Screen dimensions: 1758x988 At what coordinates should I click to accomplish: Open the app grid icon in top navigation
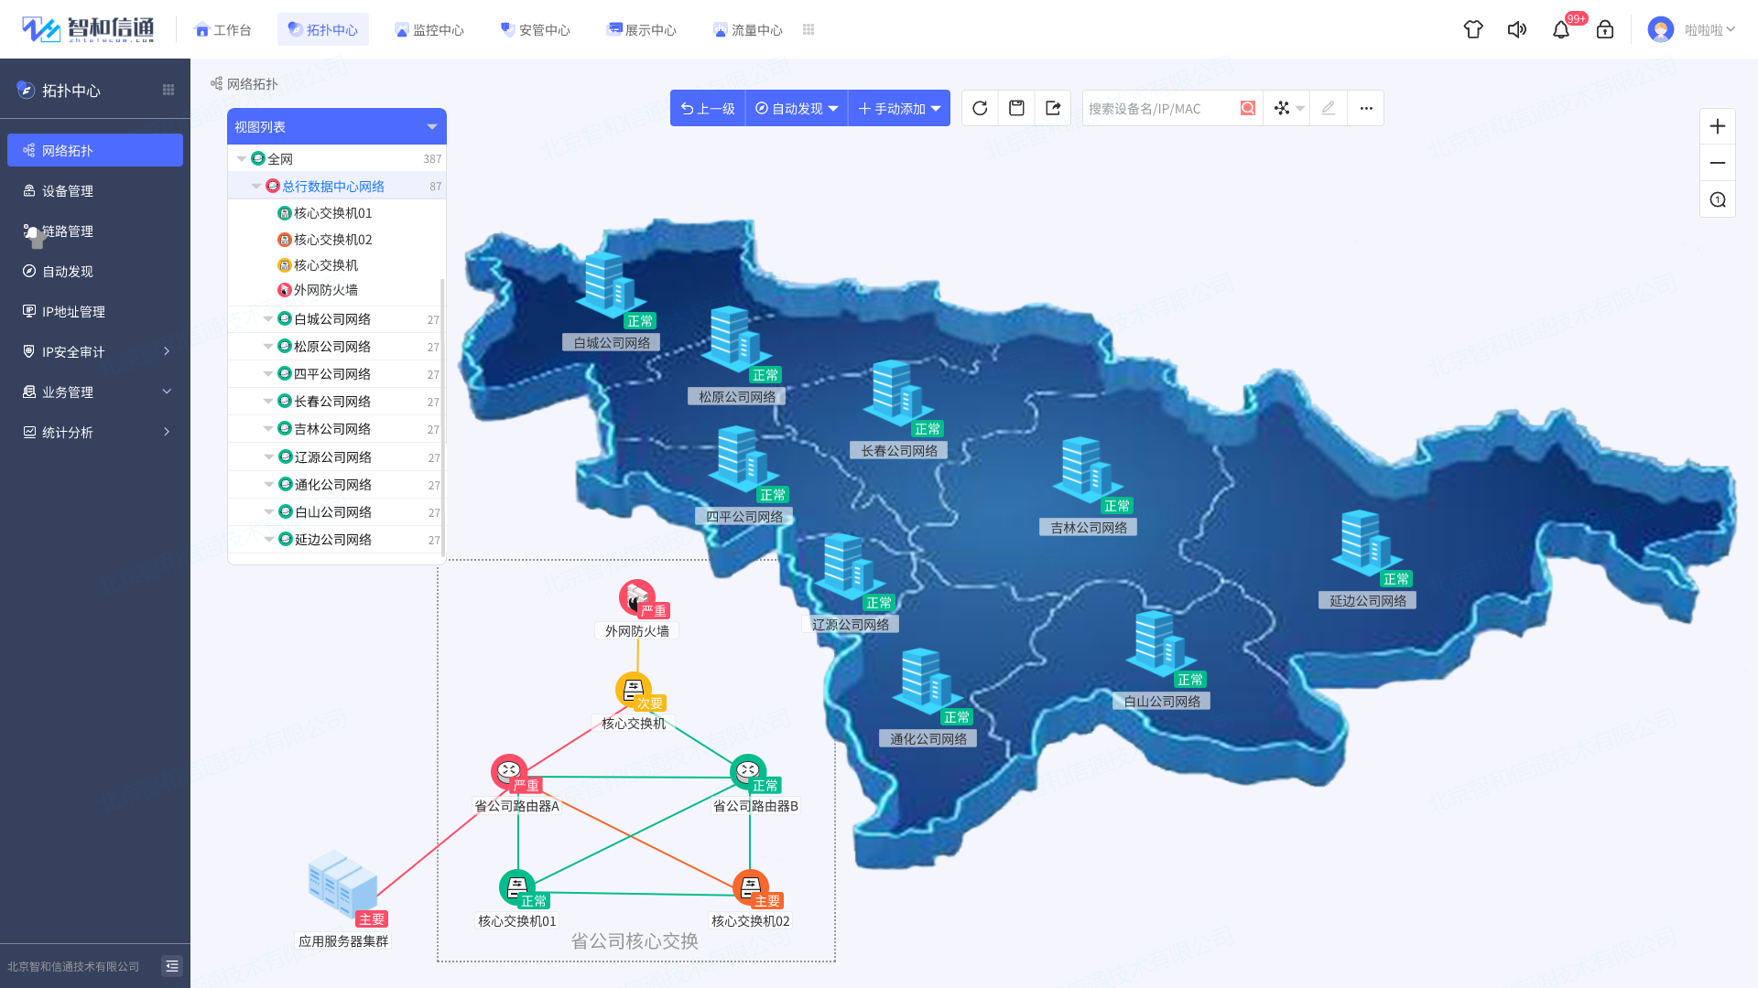tap(808, 29)
